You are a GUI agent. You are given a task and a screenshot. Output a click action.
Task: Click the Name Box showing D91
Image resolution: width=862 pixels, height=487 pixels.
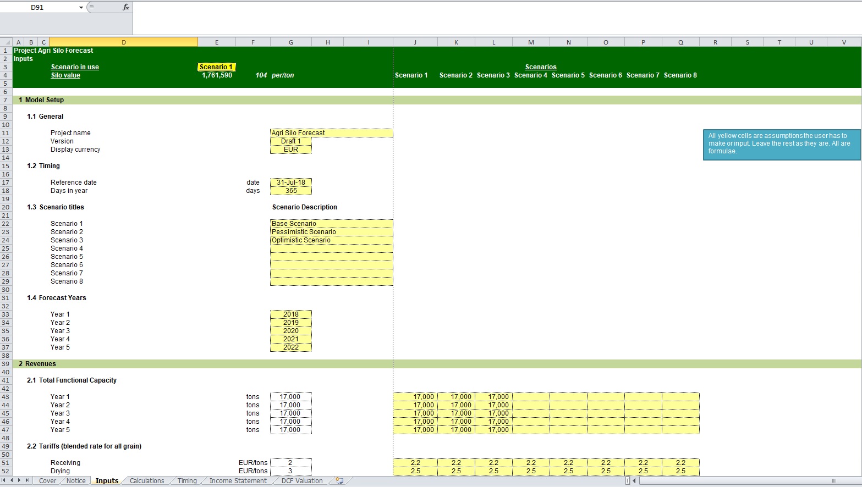pos(37,8)
